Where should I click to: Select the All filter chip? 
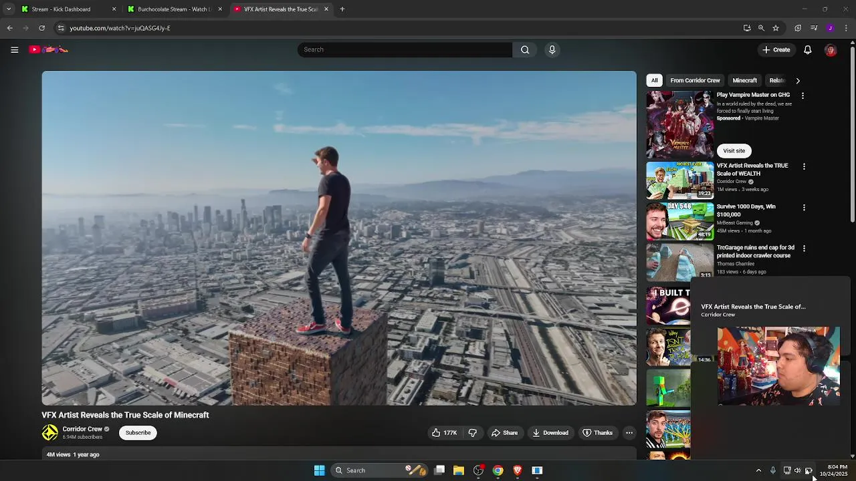pos(654,80)
